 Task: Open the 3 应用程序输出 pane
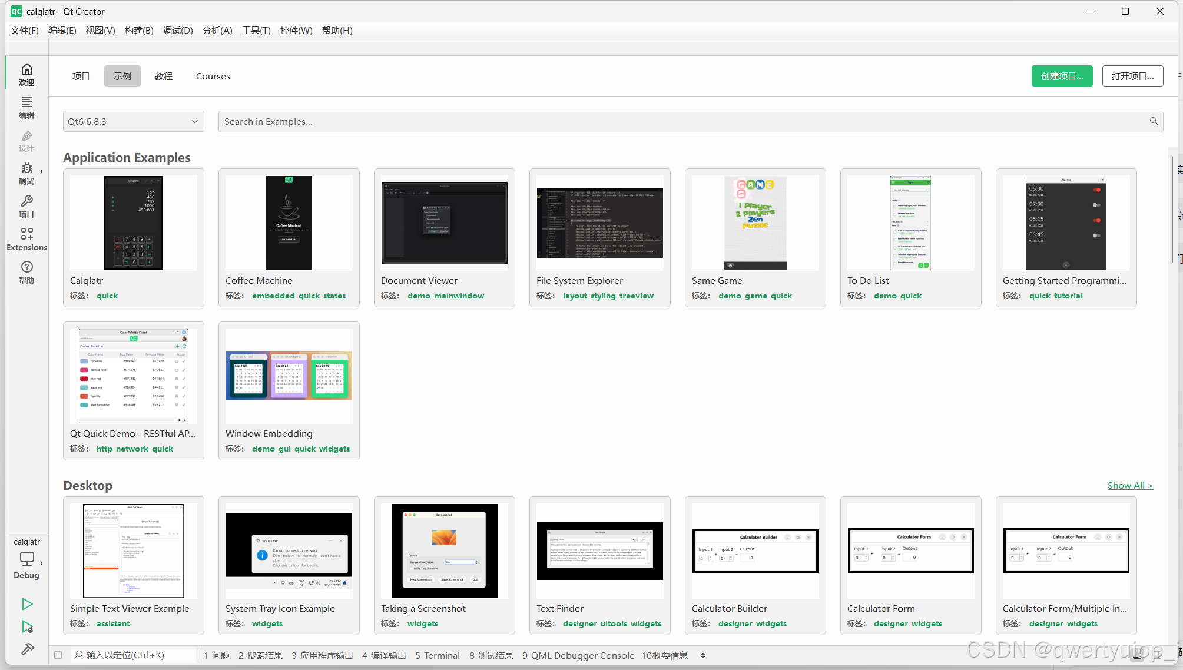[322, 655]
